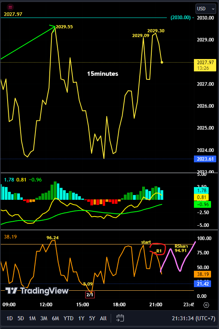Click the pink indicator icon near 2027.97
The height and width of the screenshot is (329, 219).
pos(10,7)
